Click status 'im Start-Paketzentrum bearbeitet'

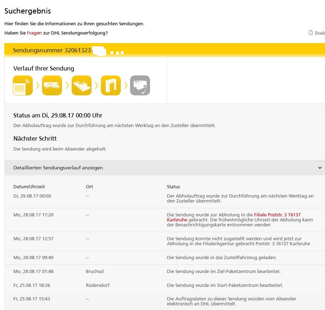click(x=225, y=285)
